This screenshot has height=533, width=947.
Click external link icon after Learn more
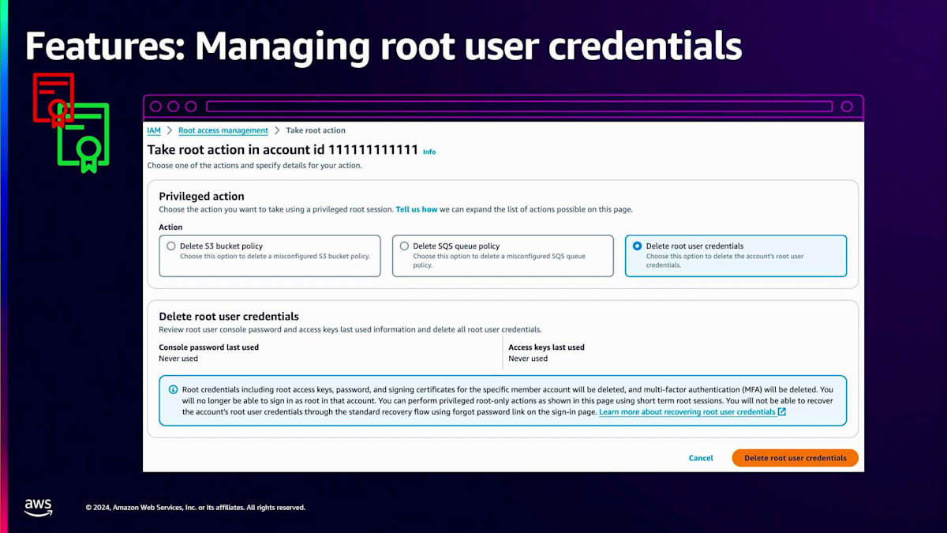tap(782, 412)
